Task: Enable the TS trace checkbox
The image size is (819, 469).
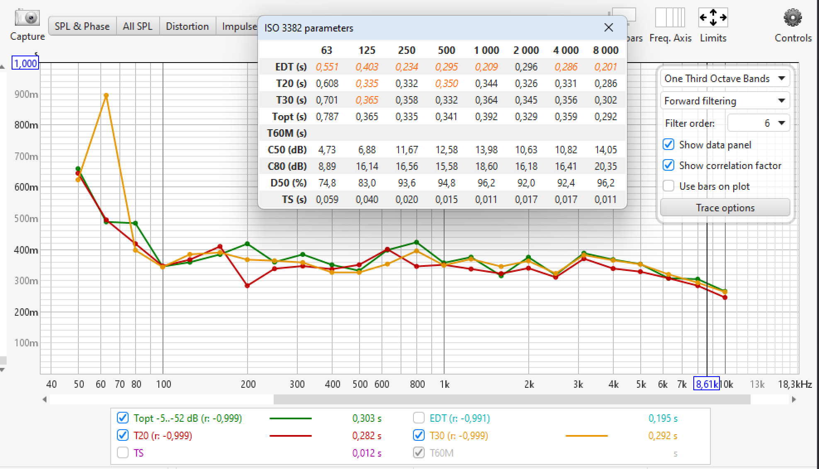Action: (x=123, y=452)
